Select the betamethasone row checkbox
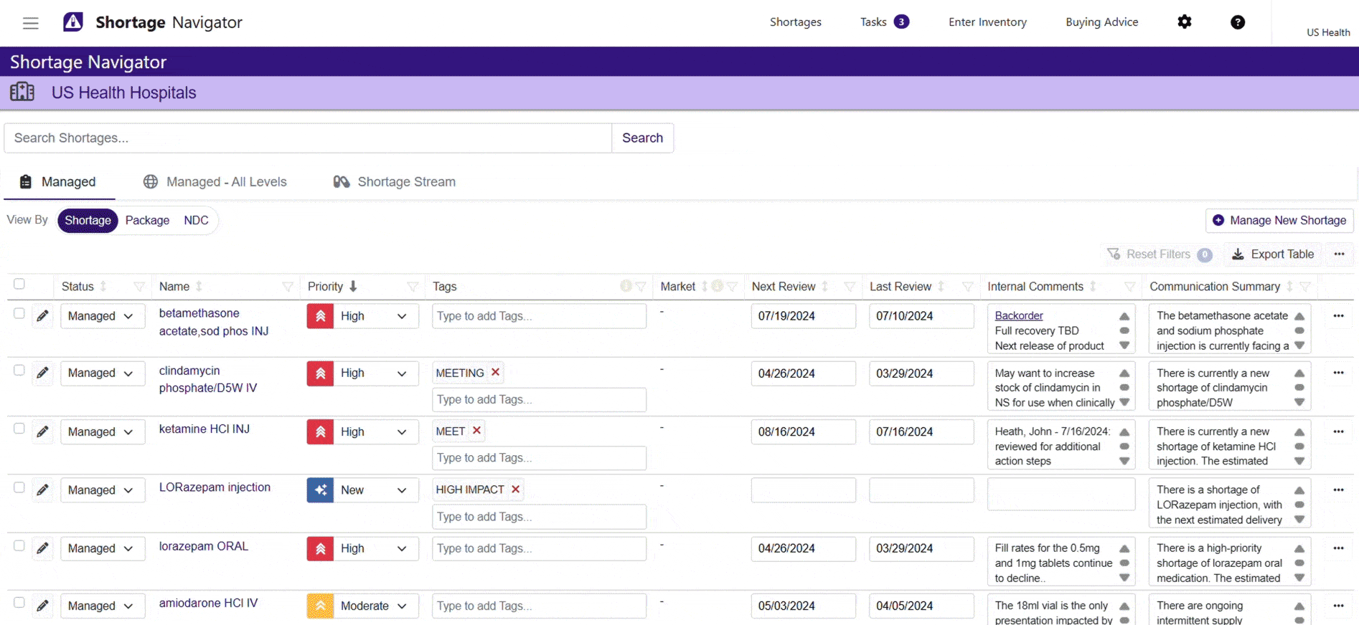The width and height of the screenshot is (1359, 625). tap(19, 314)
